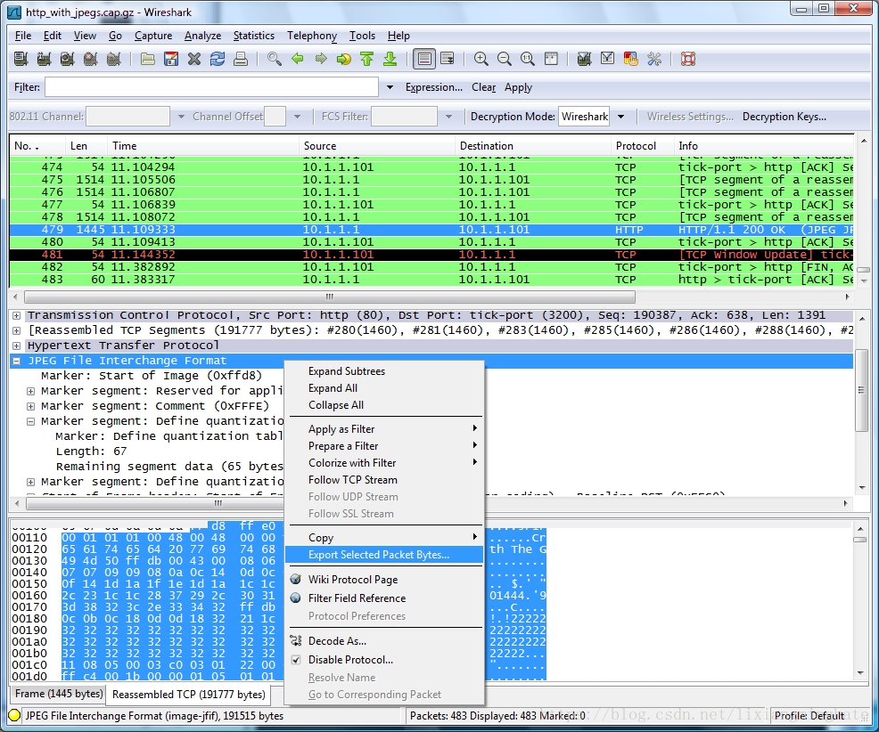Click the help lifebuoy icon
Screen dimensions: 879x732
tap(688, 59)
